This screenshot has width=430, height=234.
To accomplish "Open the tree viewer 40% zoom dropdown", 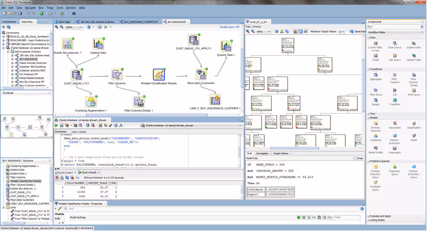I will [x=269, y=32].
